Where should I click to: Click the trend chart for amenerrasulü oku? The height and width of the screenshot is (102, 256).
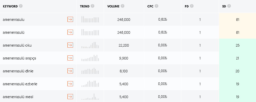(x=90, y=45)
